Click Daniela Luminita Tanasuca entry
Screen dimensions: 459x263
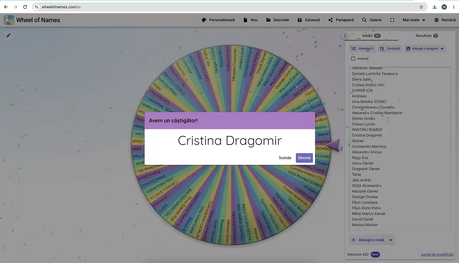(375, 74)
